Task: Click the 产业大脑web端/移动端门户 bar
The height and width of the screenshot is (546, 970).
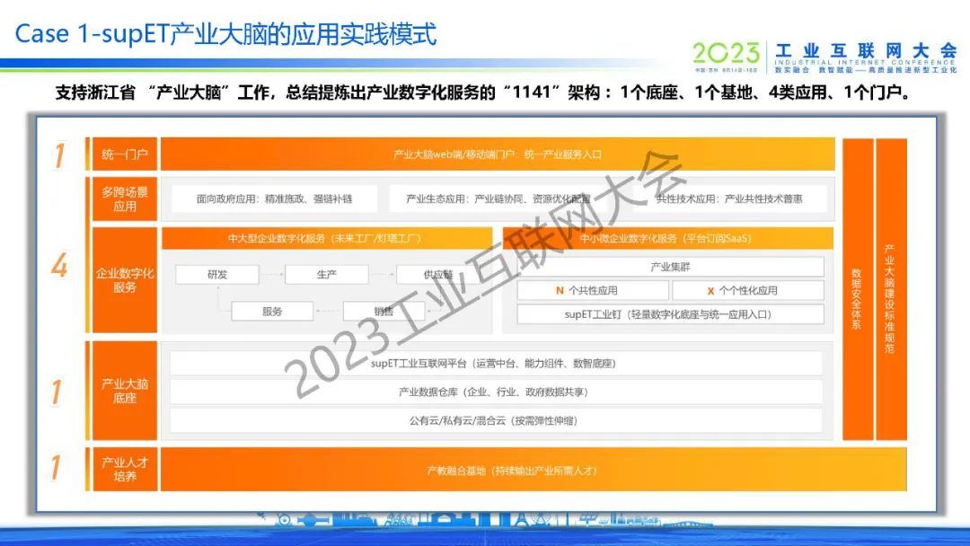Action: pos(497,154)
